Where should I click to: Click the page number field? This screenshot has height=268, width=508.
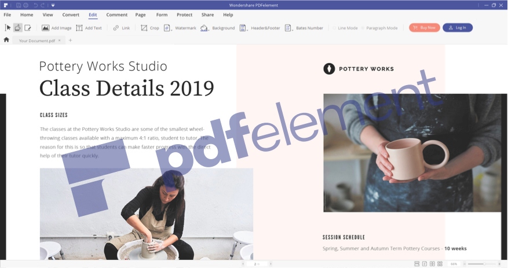[x=257, y=264]
